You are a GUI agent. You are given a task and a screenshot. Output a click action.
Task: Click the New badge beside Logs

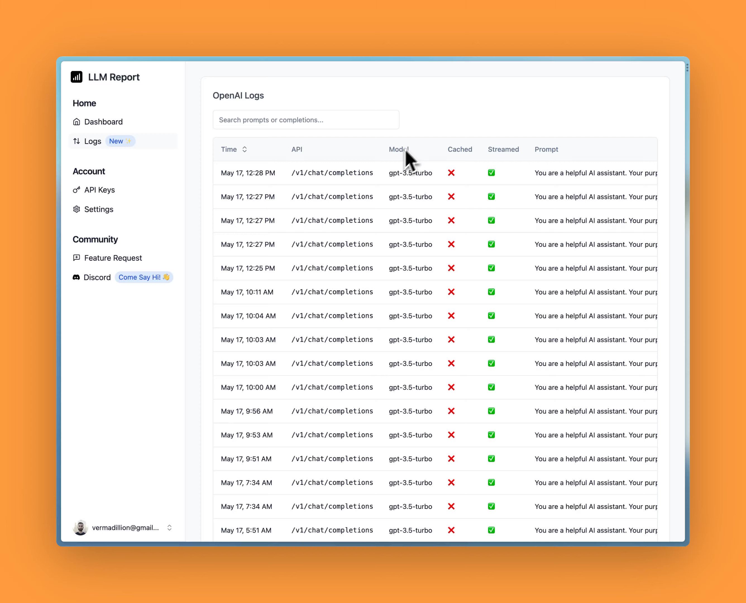coord(120,141)
